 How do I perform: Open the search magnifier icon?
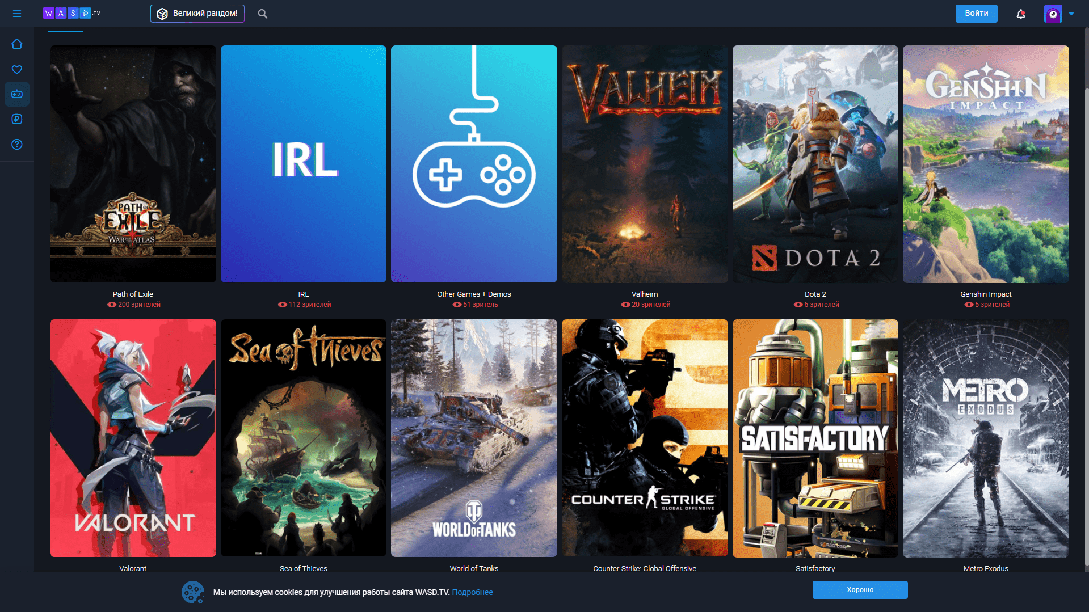262,14
